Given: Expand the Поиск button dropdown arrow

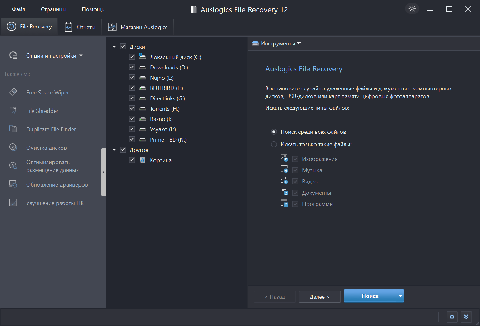Looking at the screenshot, I should point(401,296).
